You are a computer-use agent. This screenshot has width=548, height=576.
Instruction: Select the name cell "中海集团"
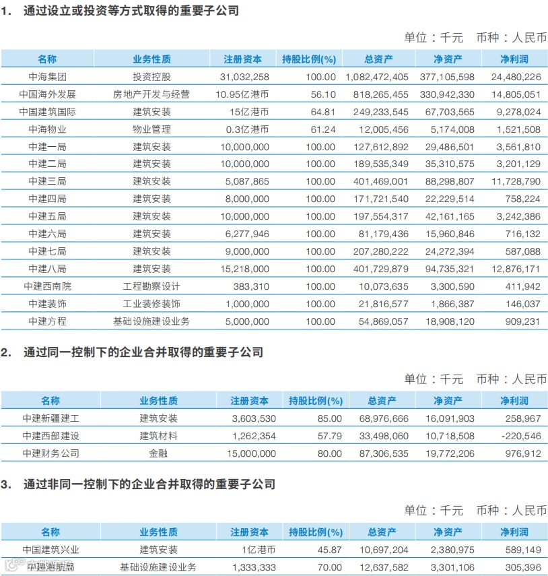coord(48,77)
